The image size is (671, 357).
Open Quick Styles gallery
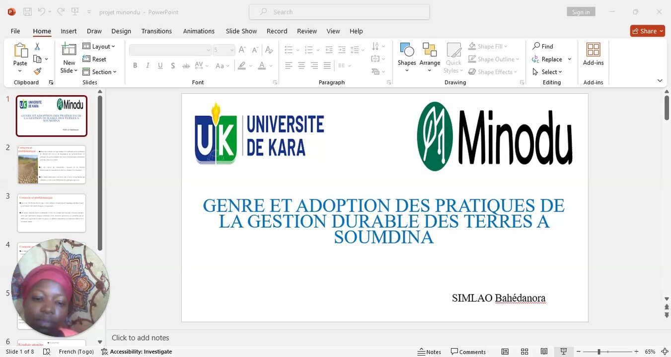[453, 58]
